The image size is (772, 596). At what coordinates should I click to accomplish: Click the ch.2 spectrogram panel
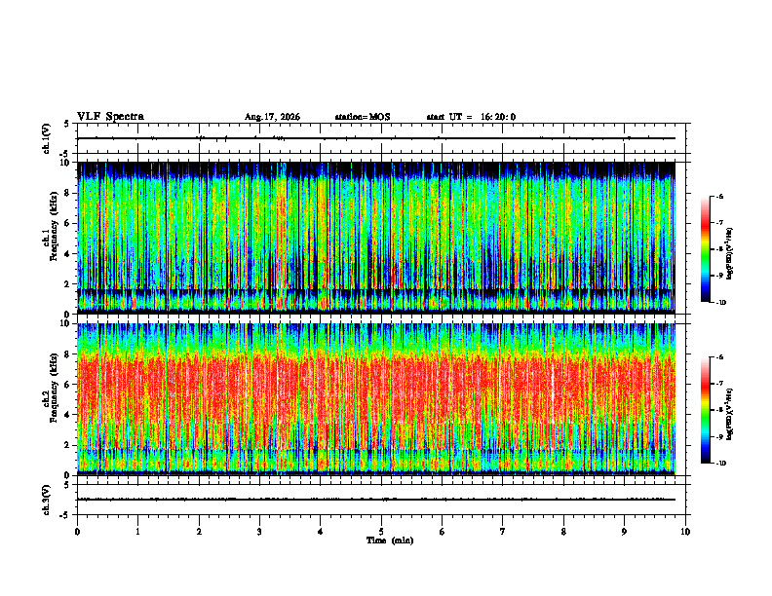[375, 399]
